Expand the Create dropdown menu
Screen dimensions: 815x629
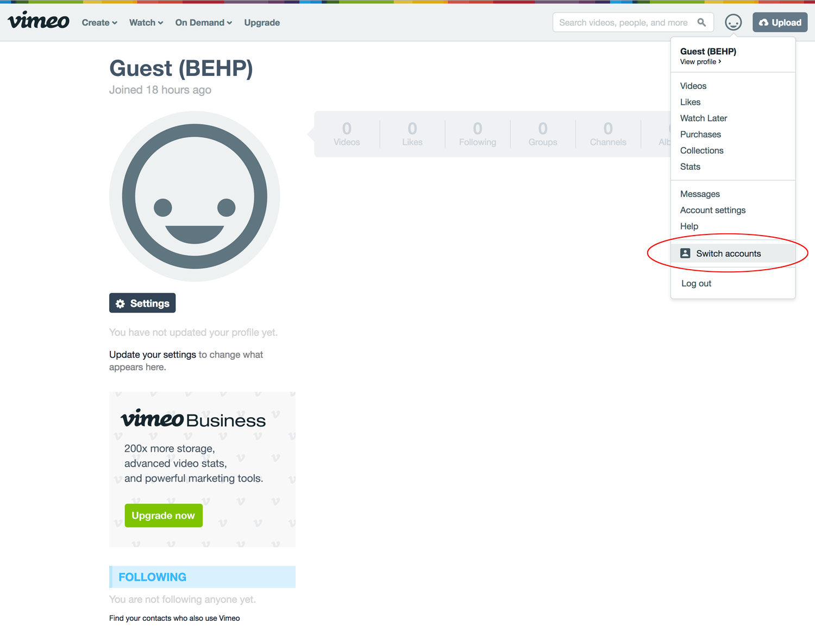[99, 23]
